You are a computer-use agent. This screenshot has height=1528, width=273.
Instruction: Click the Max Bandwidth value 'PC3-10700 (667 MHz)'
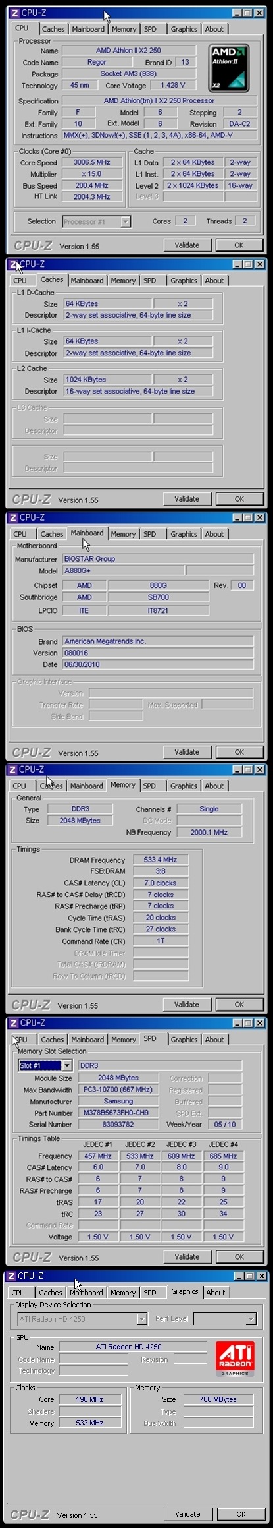pos(118,1090)
